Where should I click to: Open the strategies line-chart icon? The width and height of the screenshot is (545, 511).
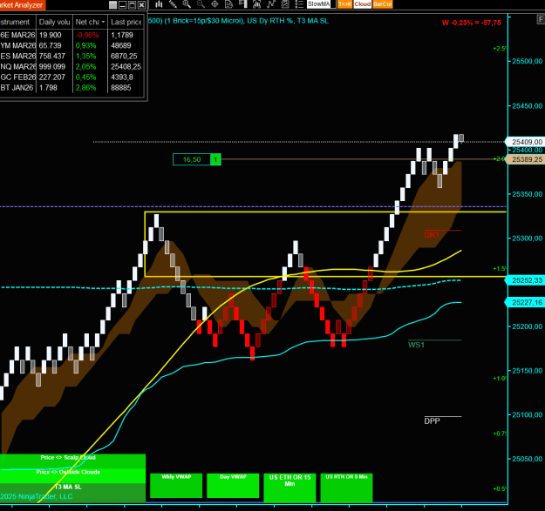point(271,4)
